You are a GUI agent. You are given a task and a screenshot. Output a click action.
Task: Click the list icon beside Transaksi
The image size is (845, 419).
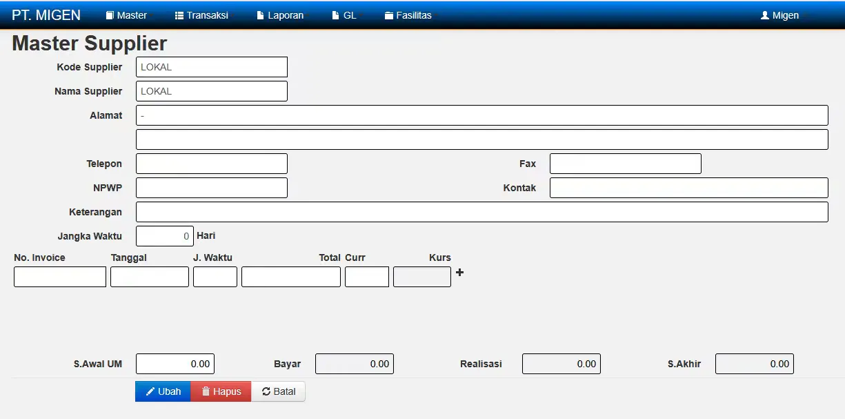point(179,15)
